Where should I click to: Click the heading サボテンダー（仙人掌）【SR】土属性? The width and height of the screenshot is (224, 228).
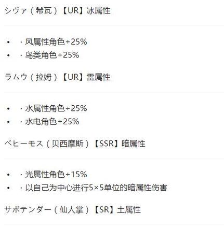click(73, 210)
